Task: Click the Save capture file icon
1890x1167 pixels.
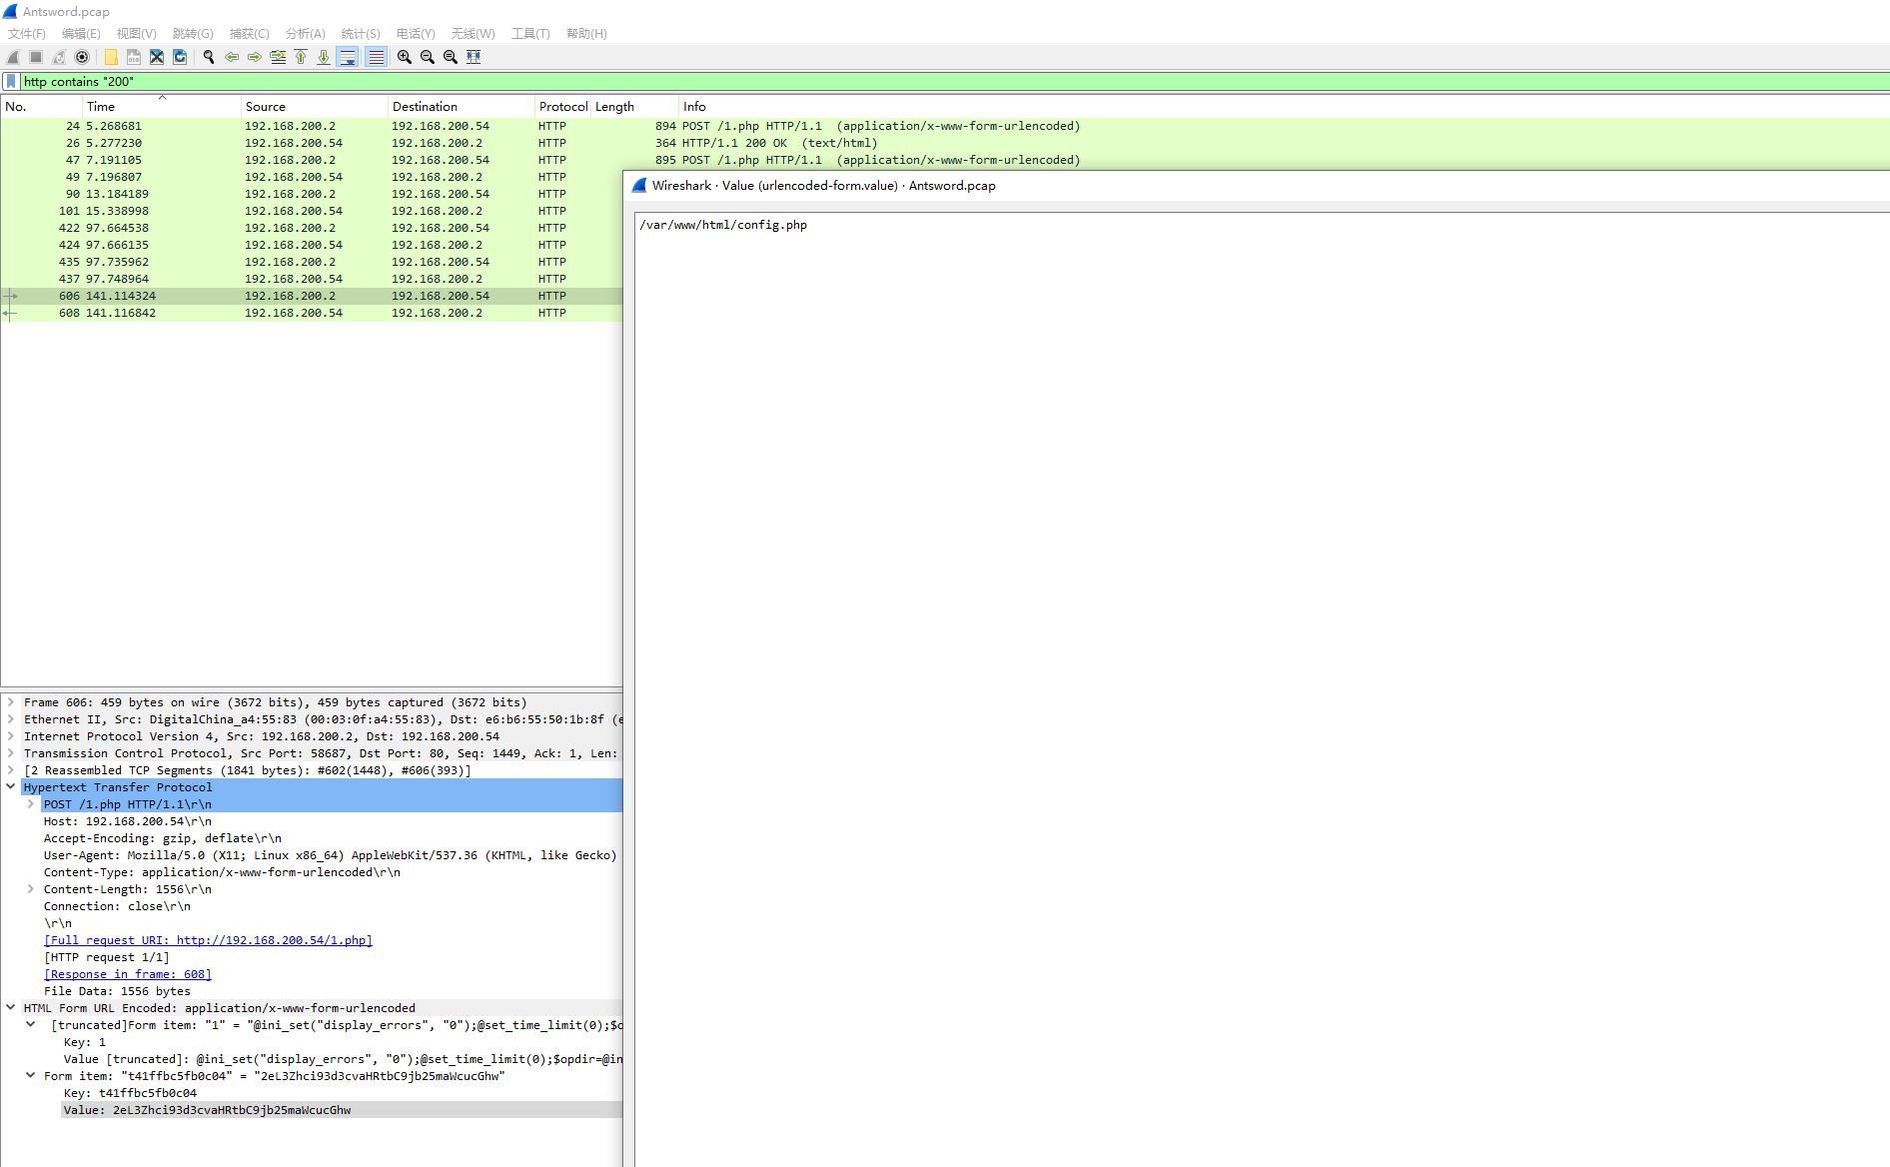Action: [134, 57]
